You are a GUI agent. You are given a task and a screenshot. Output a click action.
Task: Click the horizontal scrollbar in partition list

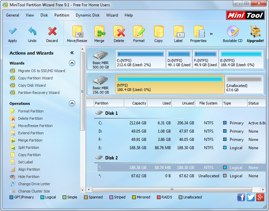coord(172,190)
